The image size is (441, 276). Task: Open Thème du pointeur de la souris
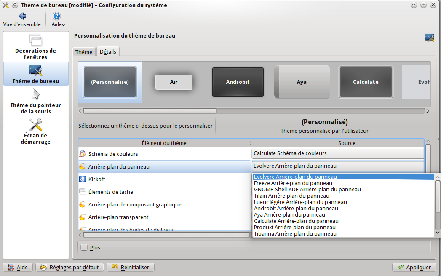click(x=36, y=101)
